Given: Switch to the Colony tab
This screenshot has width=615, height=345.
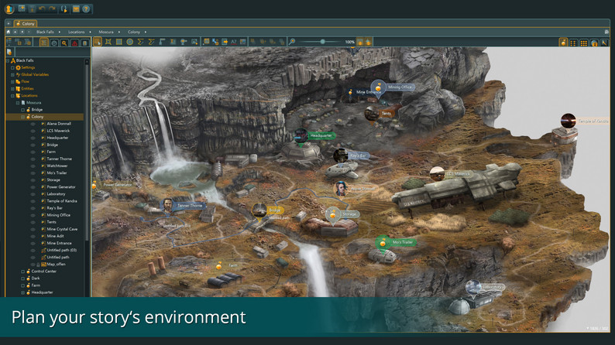Looking at the screenshot, I should [x=25, y=23].
